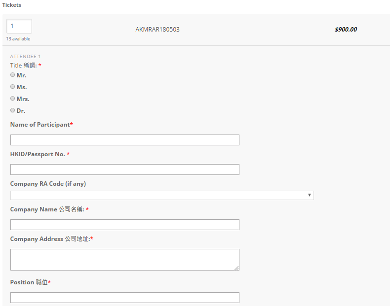The width and height of the screenshot is (390, 306).
Task: Click the AKMRAR180503 ticket name
Action: pos(157,30)
